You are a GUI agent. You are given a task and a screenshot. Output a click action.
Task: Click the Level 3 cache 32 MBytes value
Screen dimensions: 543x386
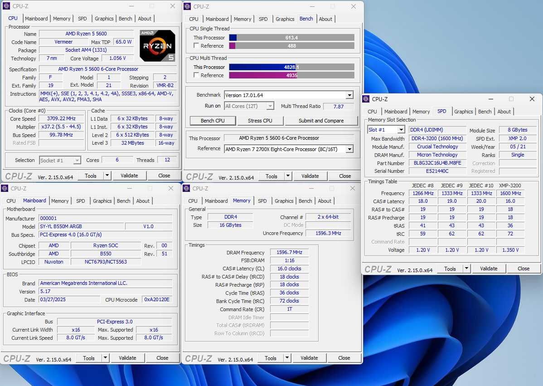(133, 143)
